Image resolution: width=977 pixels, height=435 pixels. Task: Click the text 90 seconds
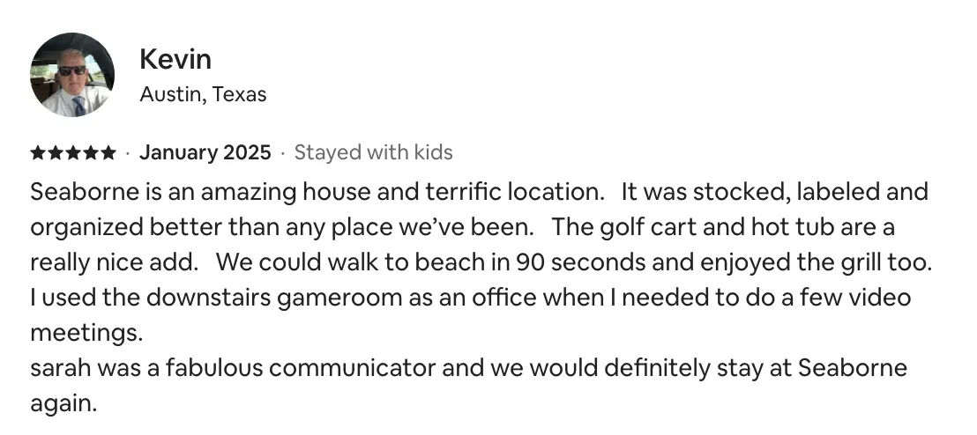point(578,262)
